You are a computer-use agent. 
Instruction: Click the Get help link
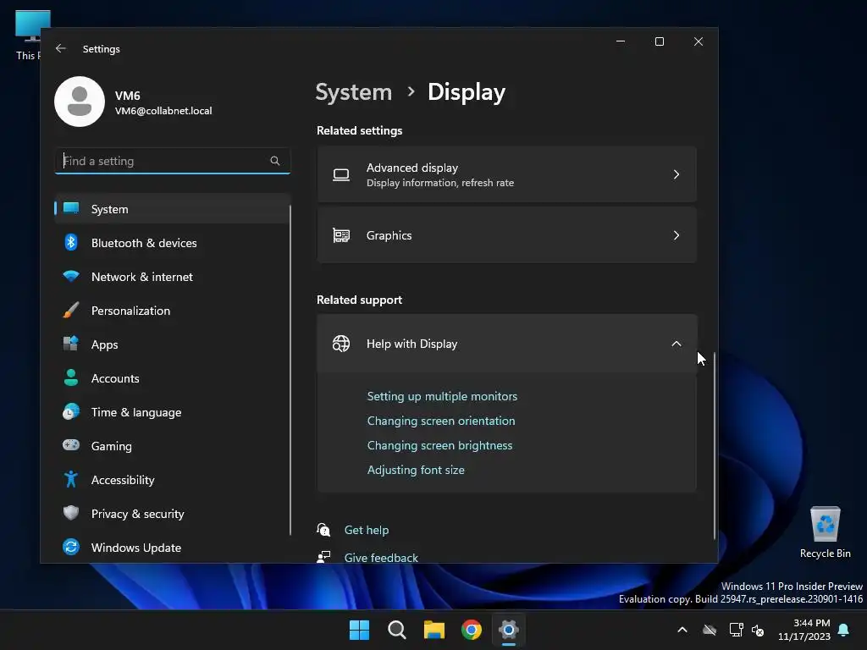point(366,530)
